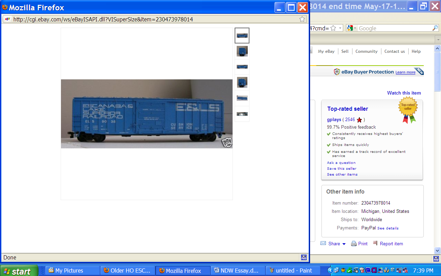Viewport: 441px width, 276px height.
Task: Click the Firefox icon in the popup title bar
Action: tap(5, 7)
